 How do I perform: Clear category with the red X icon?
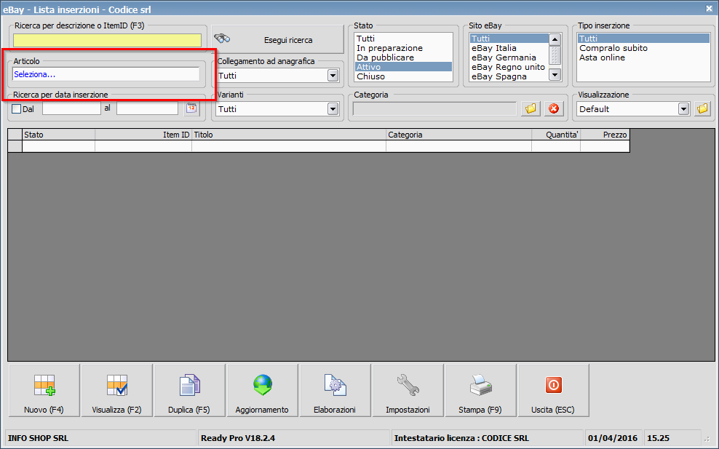pos(554,108)
